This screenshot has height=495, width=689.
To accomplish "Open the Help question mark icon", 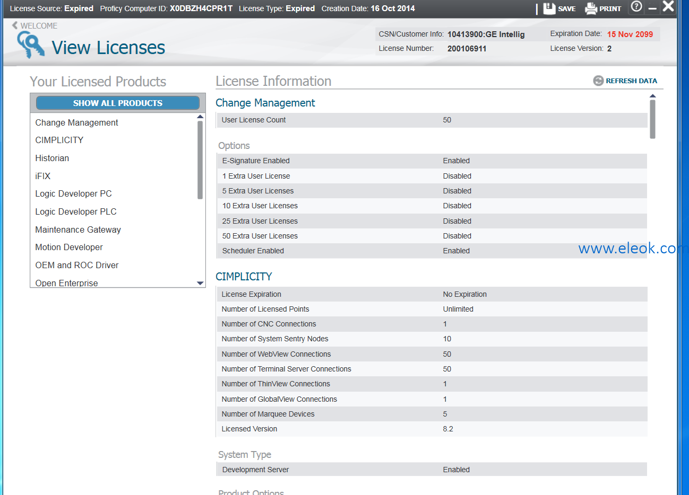I will 636,7.
